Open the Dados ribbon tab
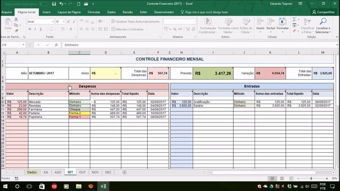Screen dimensions: 340x191 (111, 12)
